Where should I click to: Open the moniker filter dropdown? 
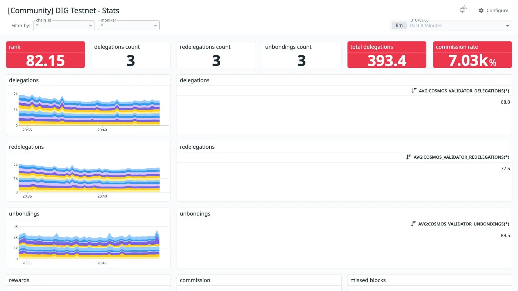129,25
